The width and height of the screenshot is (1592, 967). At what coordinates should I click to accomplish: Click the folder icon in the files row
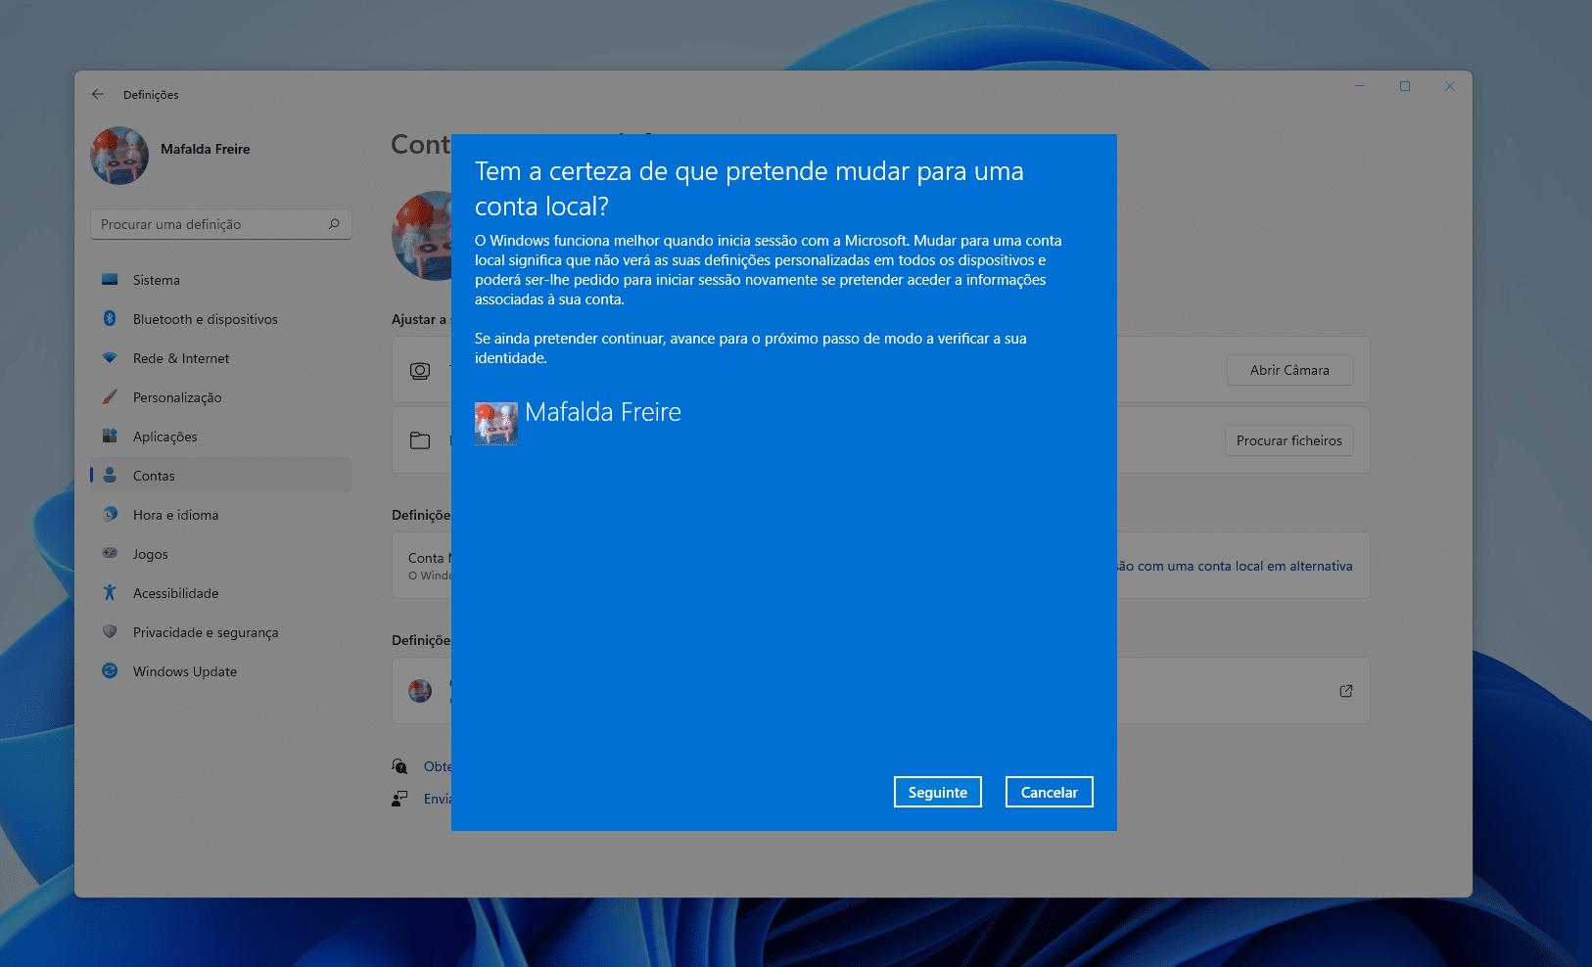(x=420, y=440)
